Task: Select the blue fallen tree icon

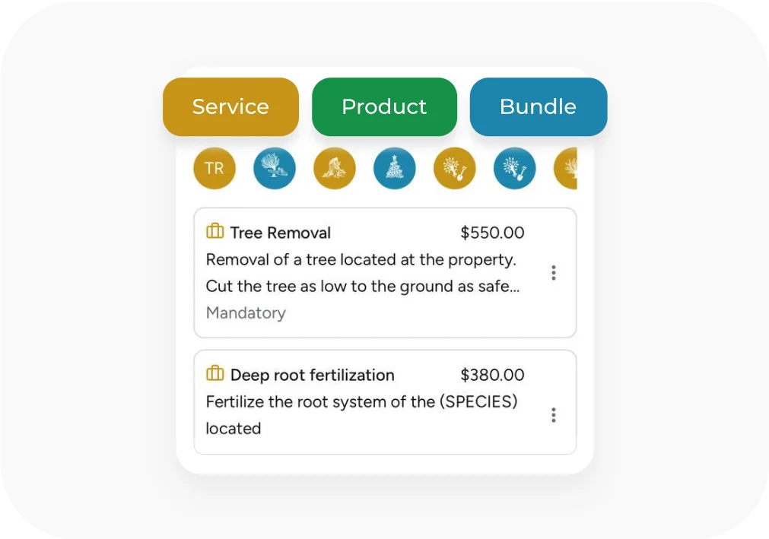Action: (275, 168)
